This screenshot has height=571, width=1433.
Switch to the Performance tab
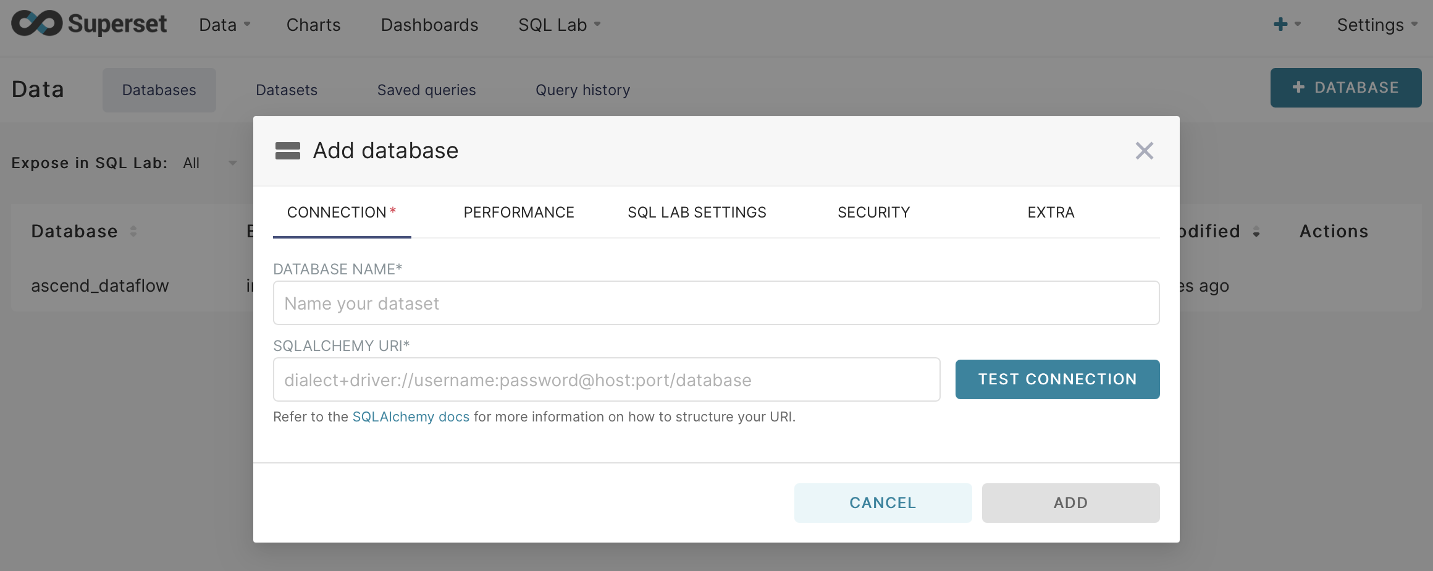coord(519,213)
